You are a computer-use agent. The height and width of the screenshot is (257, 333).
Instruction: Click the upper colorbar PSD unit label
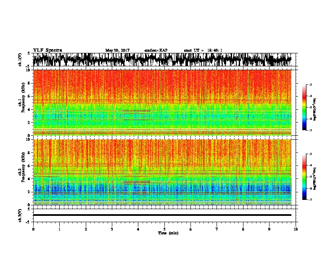tap(315, 110)
